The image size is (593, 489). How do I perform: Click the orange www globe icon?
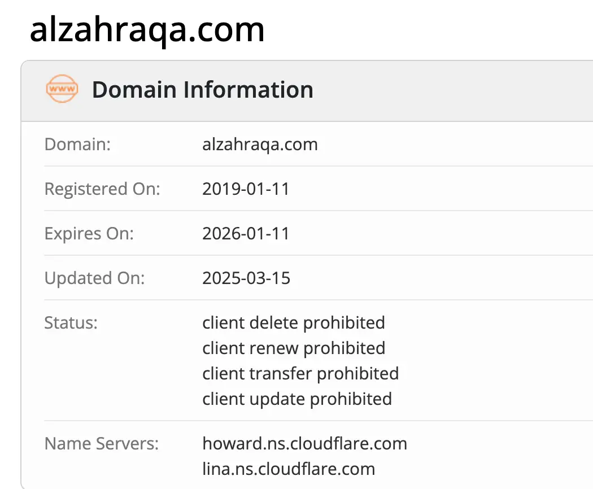pyautogui.click(x=62, y=89)
